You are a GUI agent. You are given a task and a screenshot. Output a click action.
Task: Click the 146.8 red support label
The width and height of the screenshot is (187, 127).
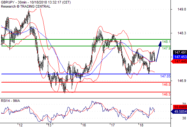166,84
